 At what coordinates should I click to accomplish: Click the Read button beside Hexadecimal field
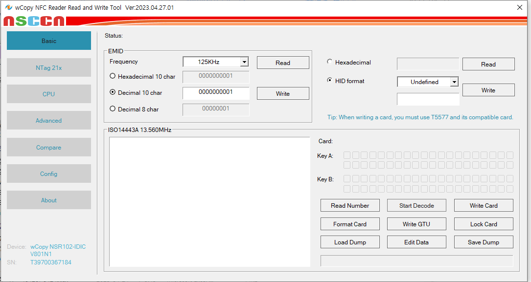[488, 64]
